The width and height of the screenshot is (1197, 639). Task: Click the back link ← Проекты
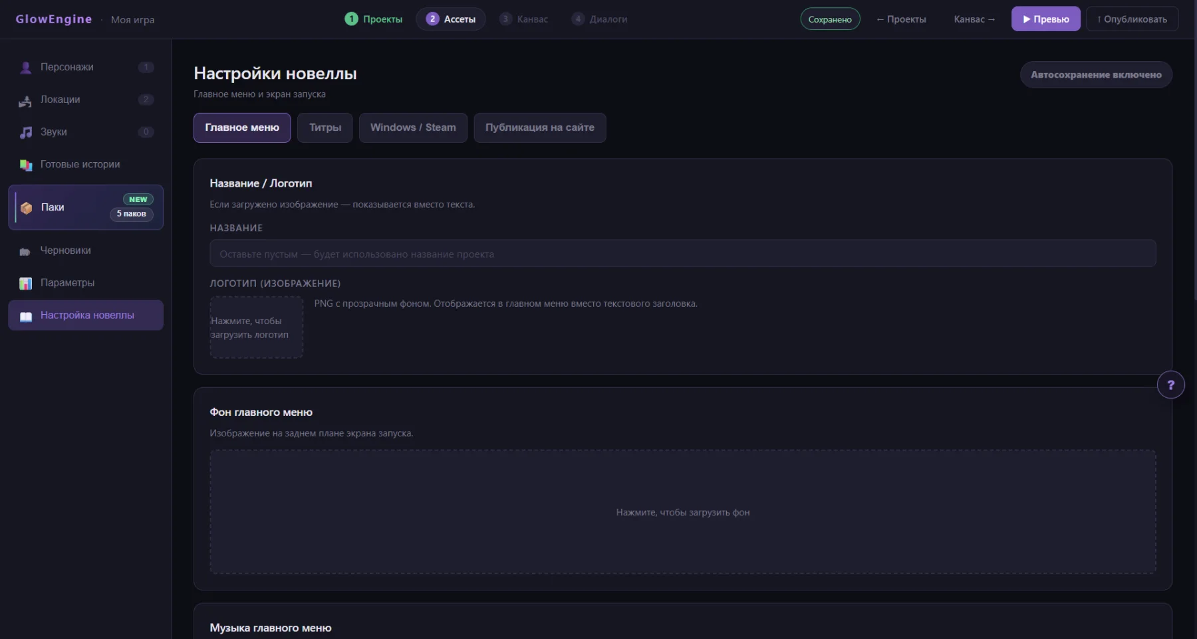pyautogui.click(x=901, y=19)
